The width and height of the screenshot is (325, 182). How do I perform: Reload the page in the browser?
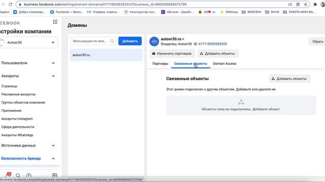[x=10, y=4]
